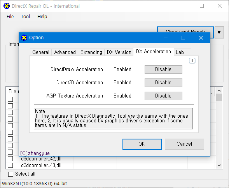Open the File menu
Image resolution: width=229 pixels, height=188 pixels.
[10, 16]
